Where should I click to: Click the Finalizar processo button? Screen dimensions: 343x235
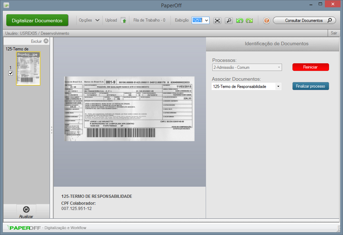pos(311,86)
